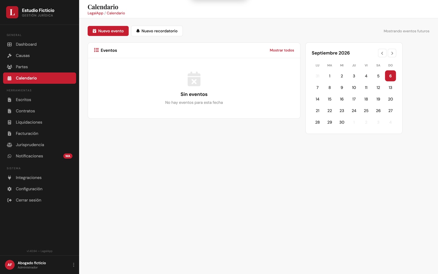Select Jurisprudencia in the sidebar
This screenshot has height=274, width=438.
click(x=39, y=145)
